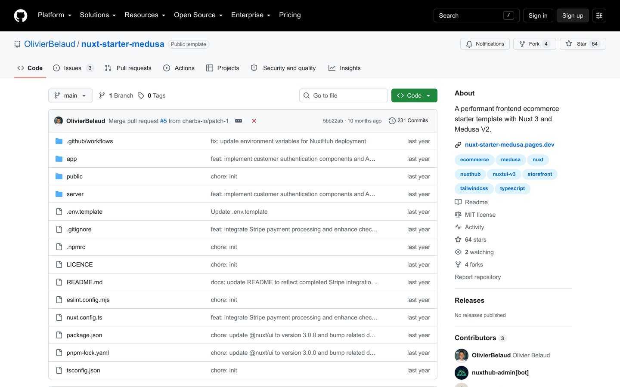This screenshot has width=620, height=387.
Task: Click the Notifications button
Action: pos(485,44)
